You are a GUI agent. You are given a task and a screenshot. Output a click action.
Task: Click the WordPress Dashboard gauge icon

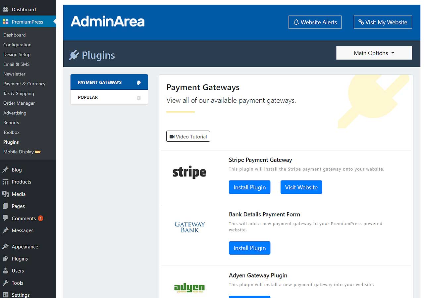(x=5, y=10)
